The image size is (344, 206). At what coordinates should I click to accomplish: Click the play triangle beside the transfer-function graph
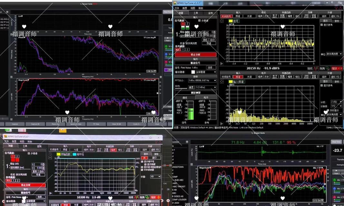pyautogui.click(x=51, y=193)
